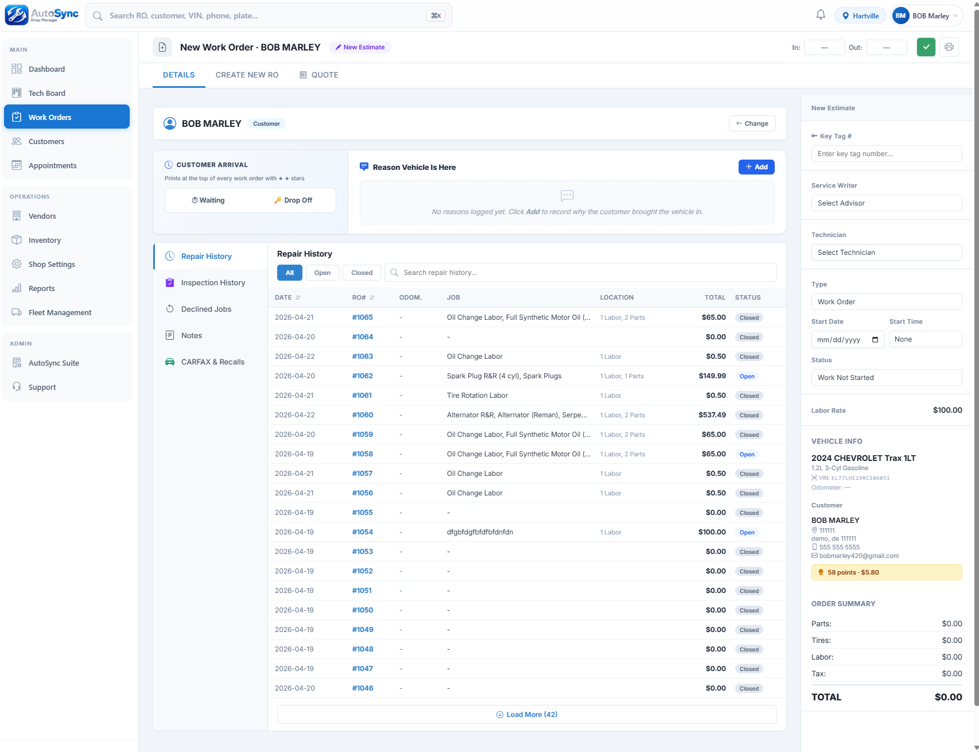979x752 pixels.
Task: Click the In time field
Action: point(825,48)
